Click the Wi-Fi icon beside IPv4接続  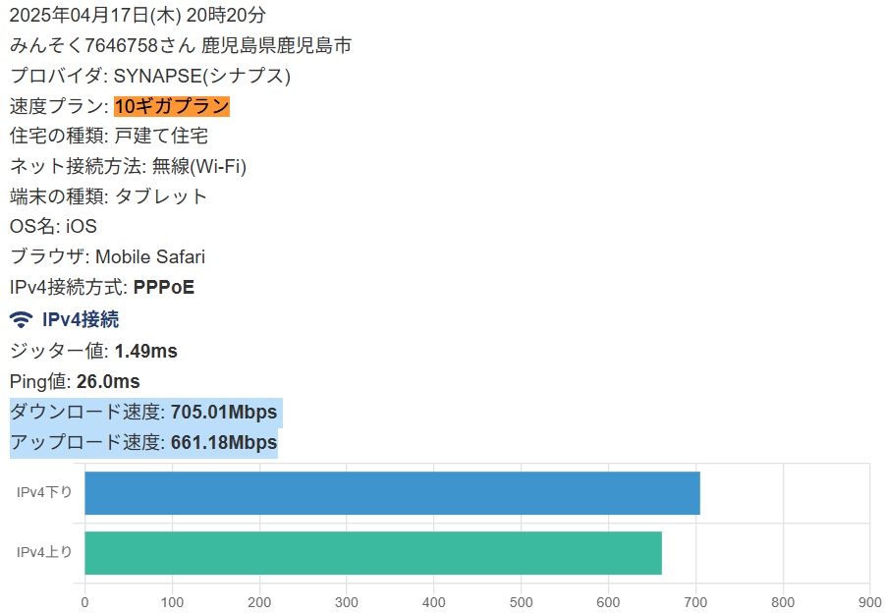[x=21, y=319]
